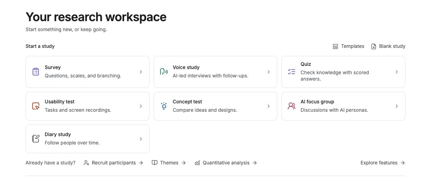
Task: Click 'Tasks and screen recordings.' text
Action: tap(78, 110)
